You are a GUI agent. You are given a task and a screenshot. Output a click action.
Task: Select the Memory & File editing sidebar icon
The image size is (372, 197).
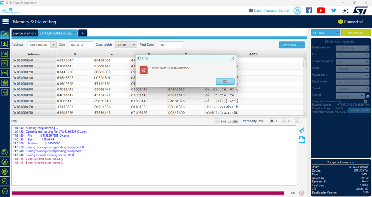click(x=5, y=34)
